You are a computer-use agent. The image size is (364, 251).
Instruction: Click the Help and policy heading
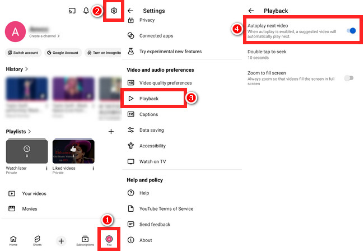click(x=144, y=180)
